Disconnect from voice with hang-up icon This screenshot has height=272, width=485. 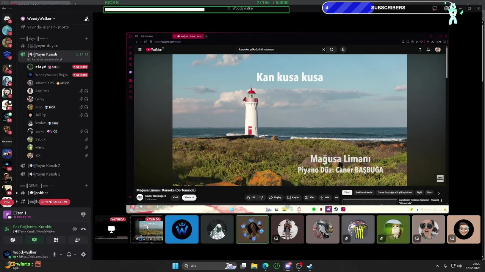(x=83, y=229)
